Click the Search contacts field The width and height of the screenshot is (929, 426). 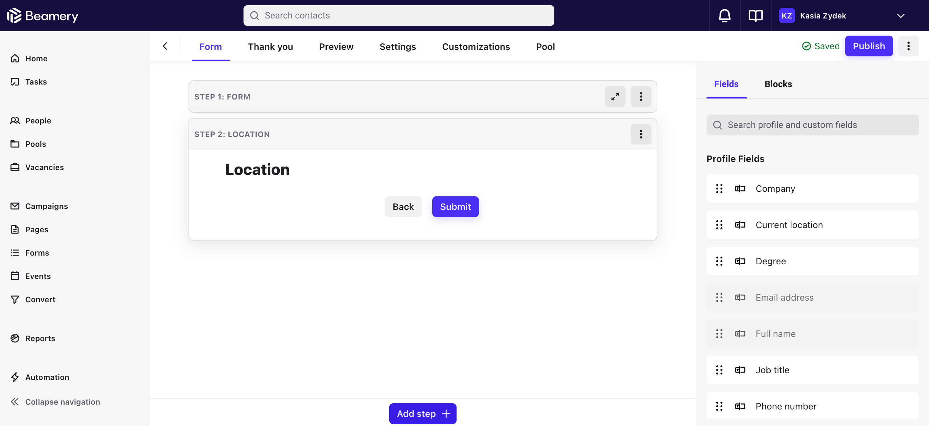click(399, 16)
